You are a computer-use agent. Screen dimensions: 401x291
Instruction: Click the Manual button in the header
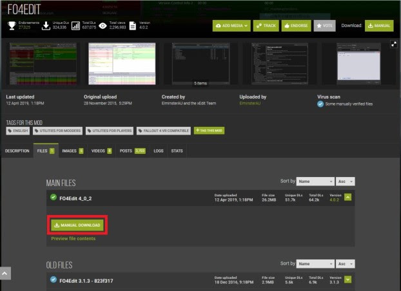[x=379, y=26]
